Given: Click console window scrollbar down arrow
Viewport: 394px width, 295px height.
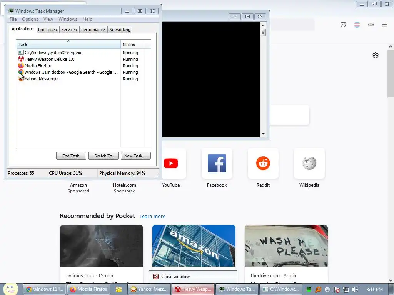Looking at the screenshot, I should (263, 134).
